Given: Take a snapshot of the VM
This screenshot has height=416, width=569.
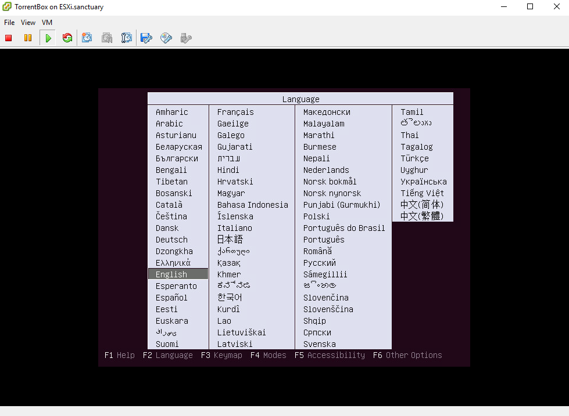Looking at the screenshot, I should click(87, 38).
